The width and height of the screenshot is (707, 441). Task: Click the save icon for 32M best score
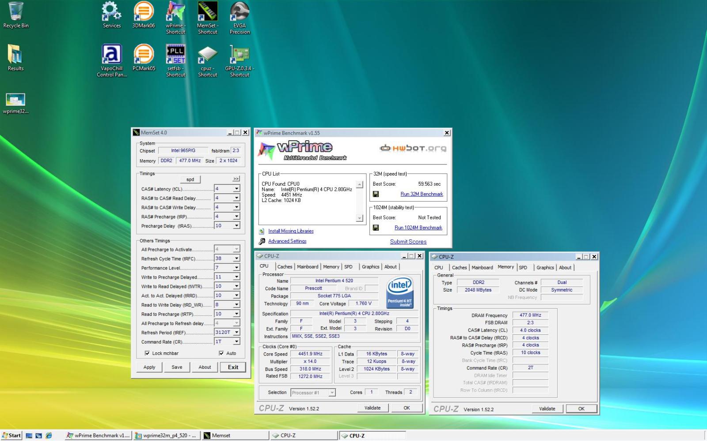tap(376, 194)
